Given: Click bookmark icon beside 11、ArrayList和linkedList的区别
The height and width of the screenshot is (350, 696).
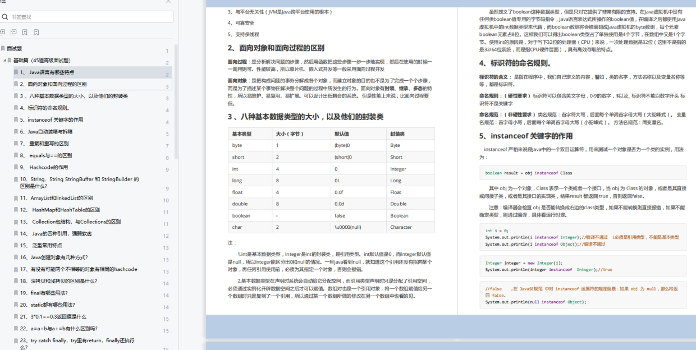Looking at the screenshot, I should pos(16,198).
